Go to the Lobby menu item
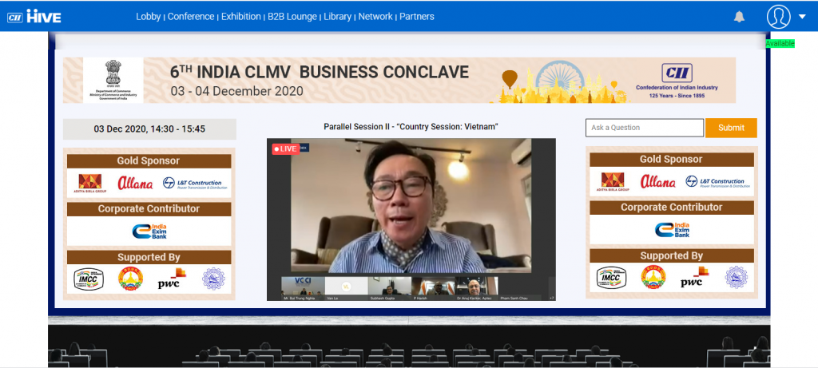Screen dimensions: 818x368 tap(148, 17)
